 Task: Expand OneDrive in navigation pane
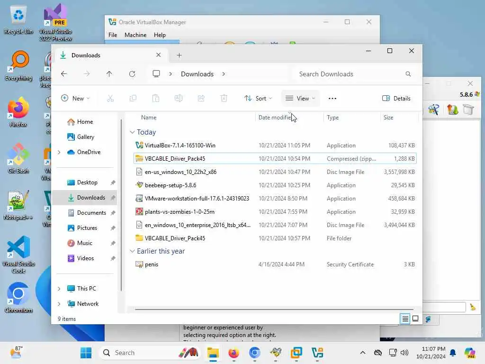coord(59,152)
